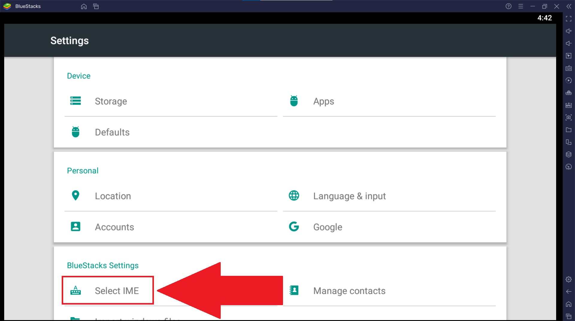Open the hamburger menu in the title bar
Image resolution: width=575 pixels, height=321 pixels.
[521, 6]
